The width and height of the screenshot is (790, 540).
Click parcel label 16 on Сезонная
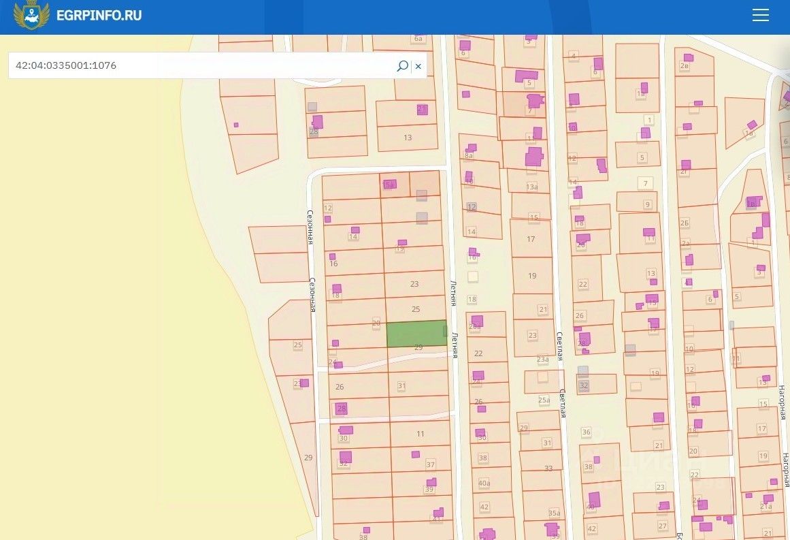click(333, 264)
